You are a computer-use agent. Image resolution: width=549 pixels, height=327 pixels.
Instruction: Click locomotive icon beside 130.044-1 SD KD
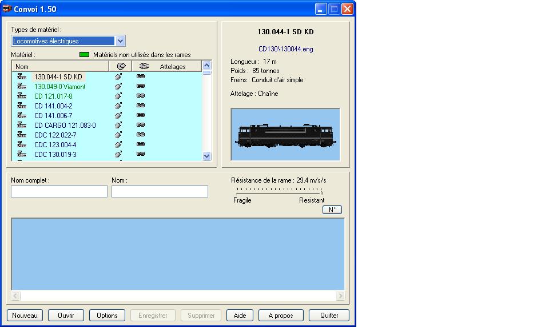pyautogui.click(x=22, y=76)
